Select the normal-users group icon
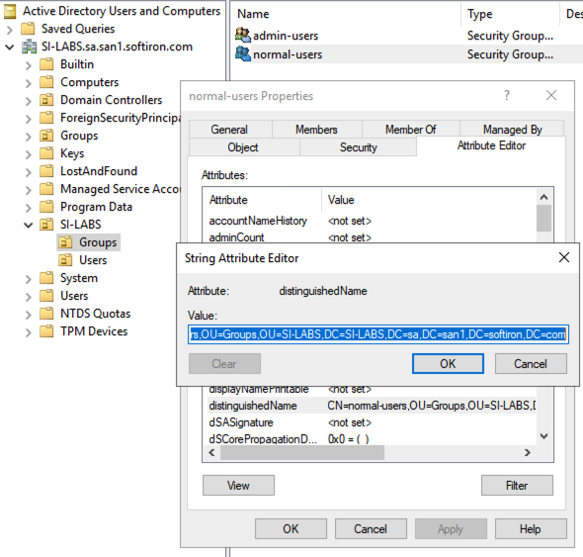The image size is (583, 557). 243,53
